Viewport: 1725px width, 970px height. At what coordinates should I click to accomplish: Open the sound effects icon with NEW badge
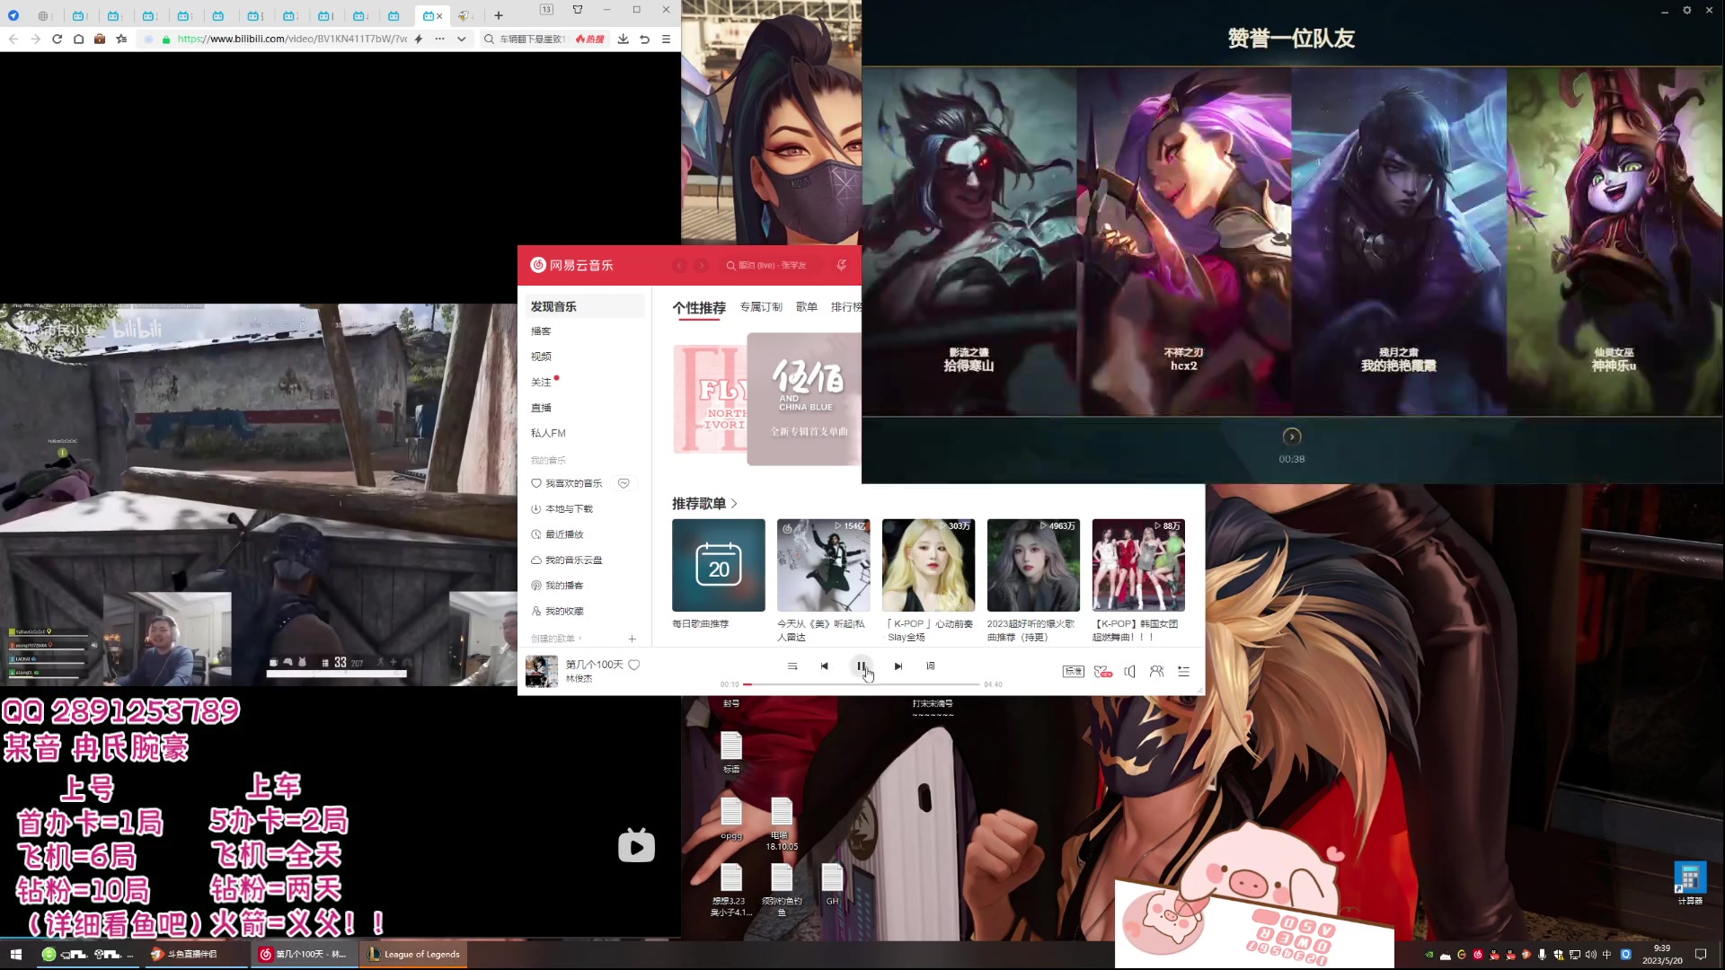click(x=1103, y=671)
